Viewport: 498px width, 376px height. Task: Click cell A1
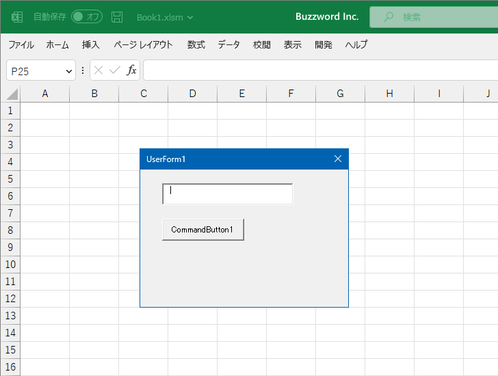44,111
